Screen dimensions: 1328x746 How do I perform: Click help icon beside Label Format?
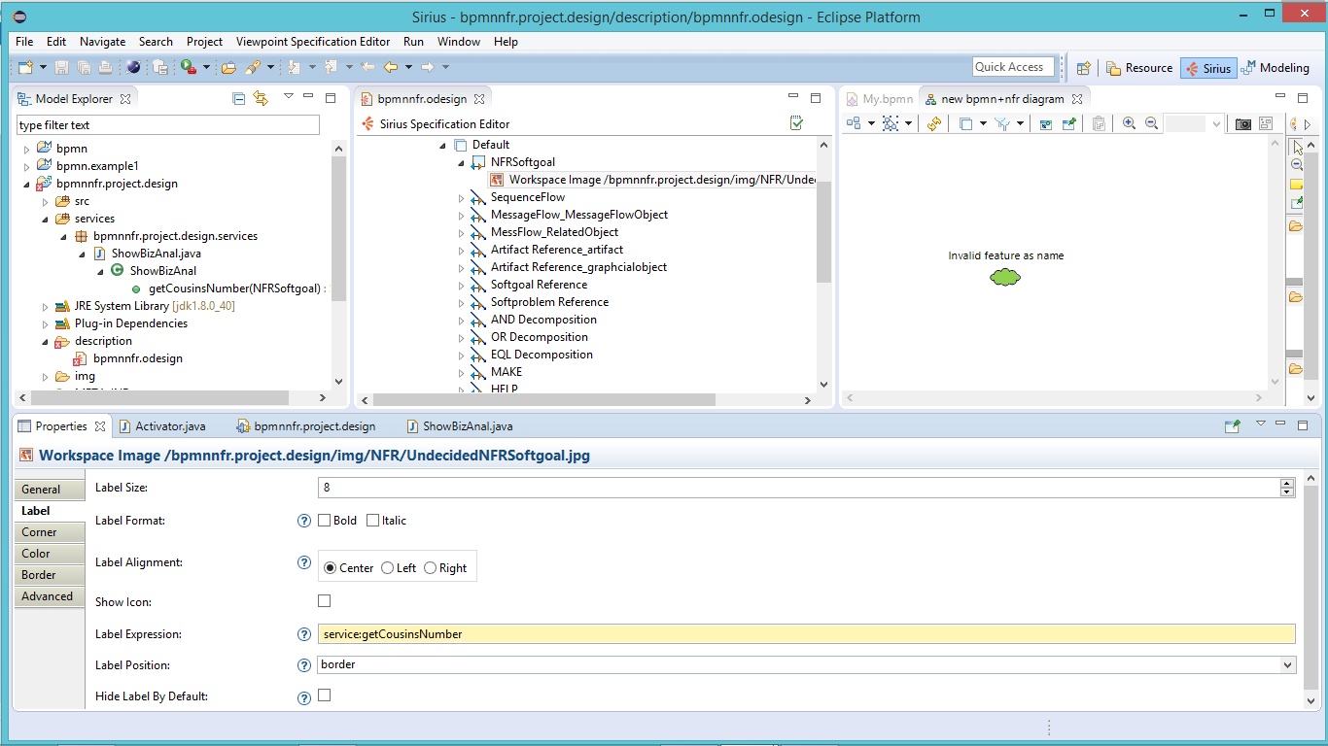click(x=303, y=521)
